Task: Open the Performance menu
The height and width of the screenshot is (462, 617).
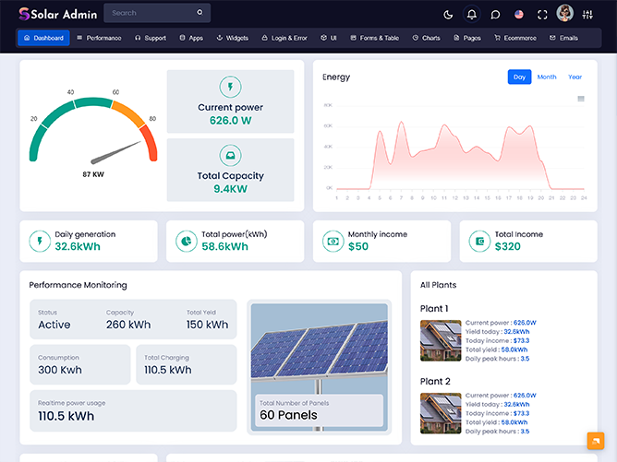Action: point(99,38)
